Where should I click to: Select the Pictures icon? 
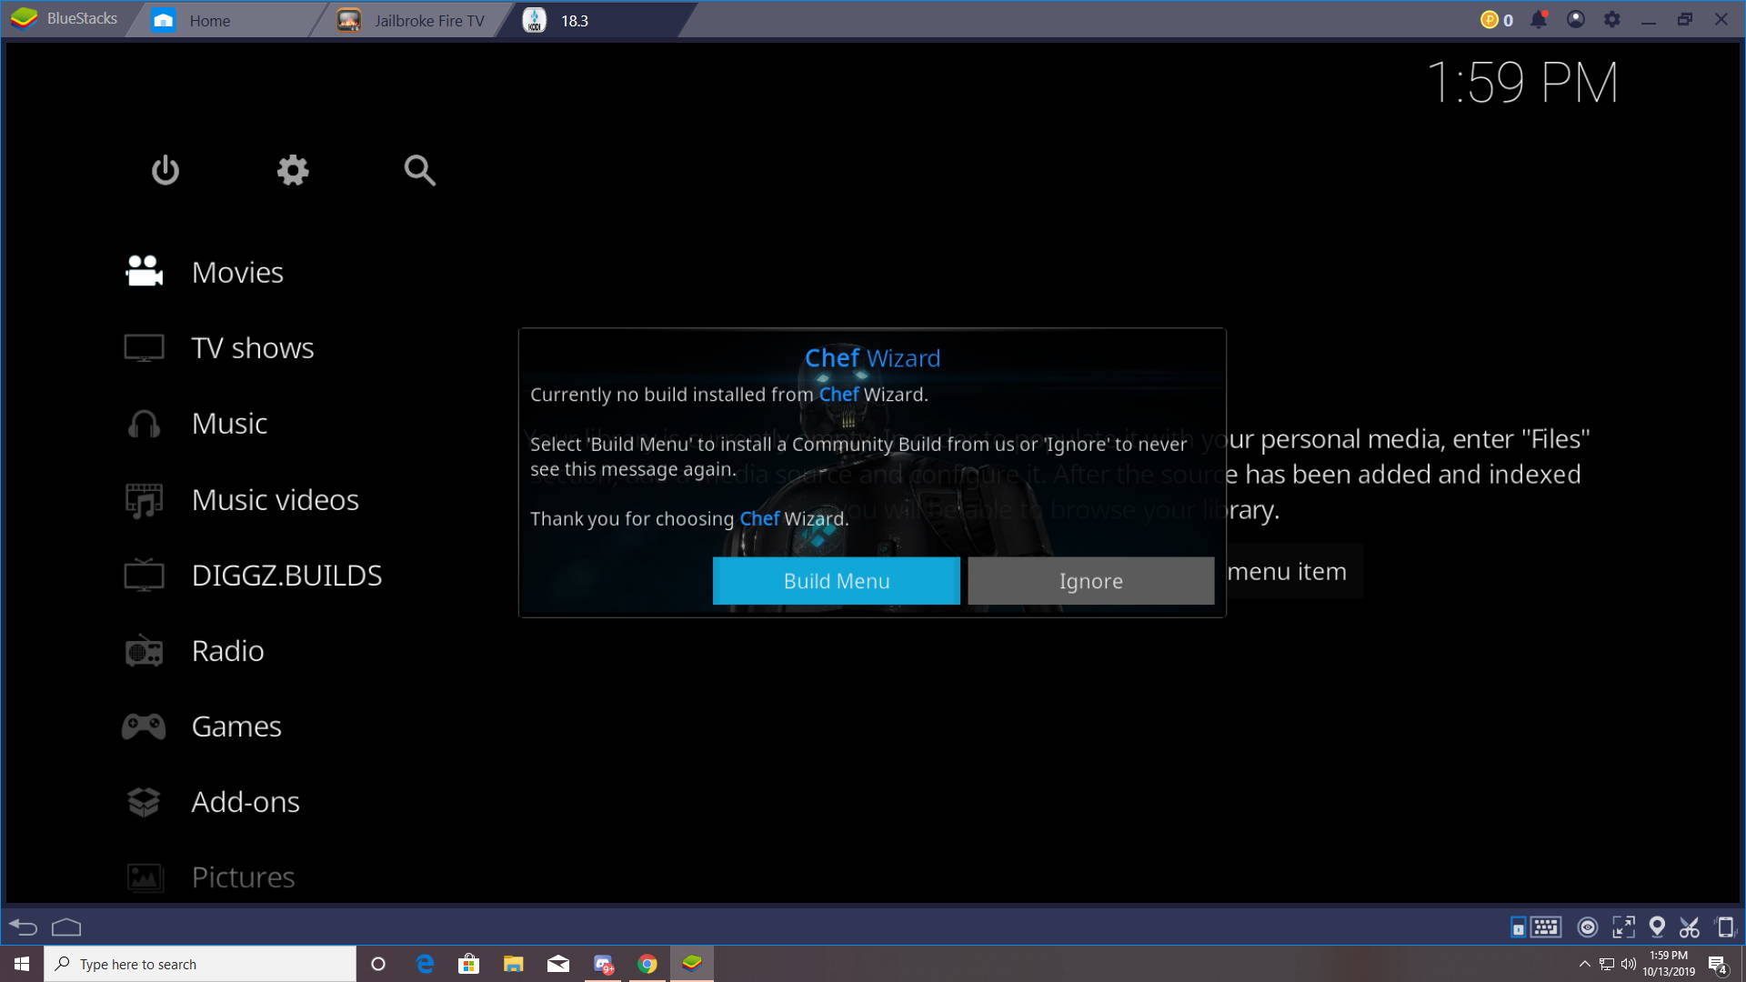144,877
